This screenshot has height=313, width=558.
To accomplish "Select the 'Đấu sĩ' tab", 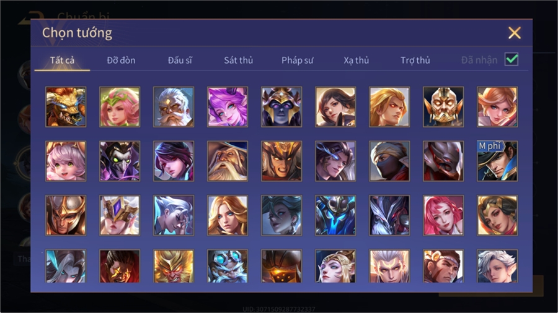I will [180, 61].
